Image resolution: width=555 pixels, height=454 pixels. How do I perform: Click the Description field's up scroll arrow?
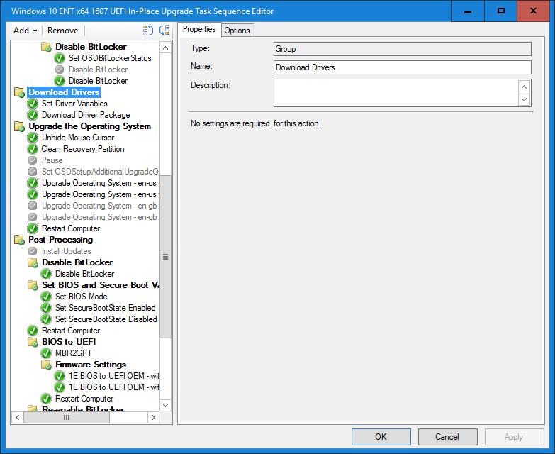[524, 87]
